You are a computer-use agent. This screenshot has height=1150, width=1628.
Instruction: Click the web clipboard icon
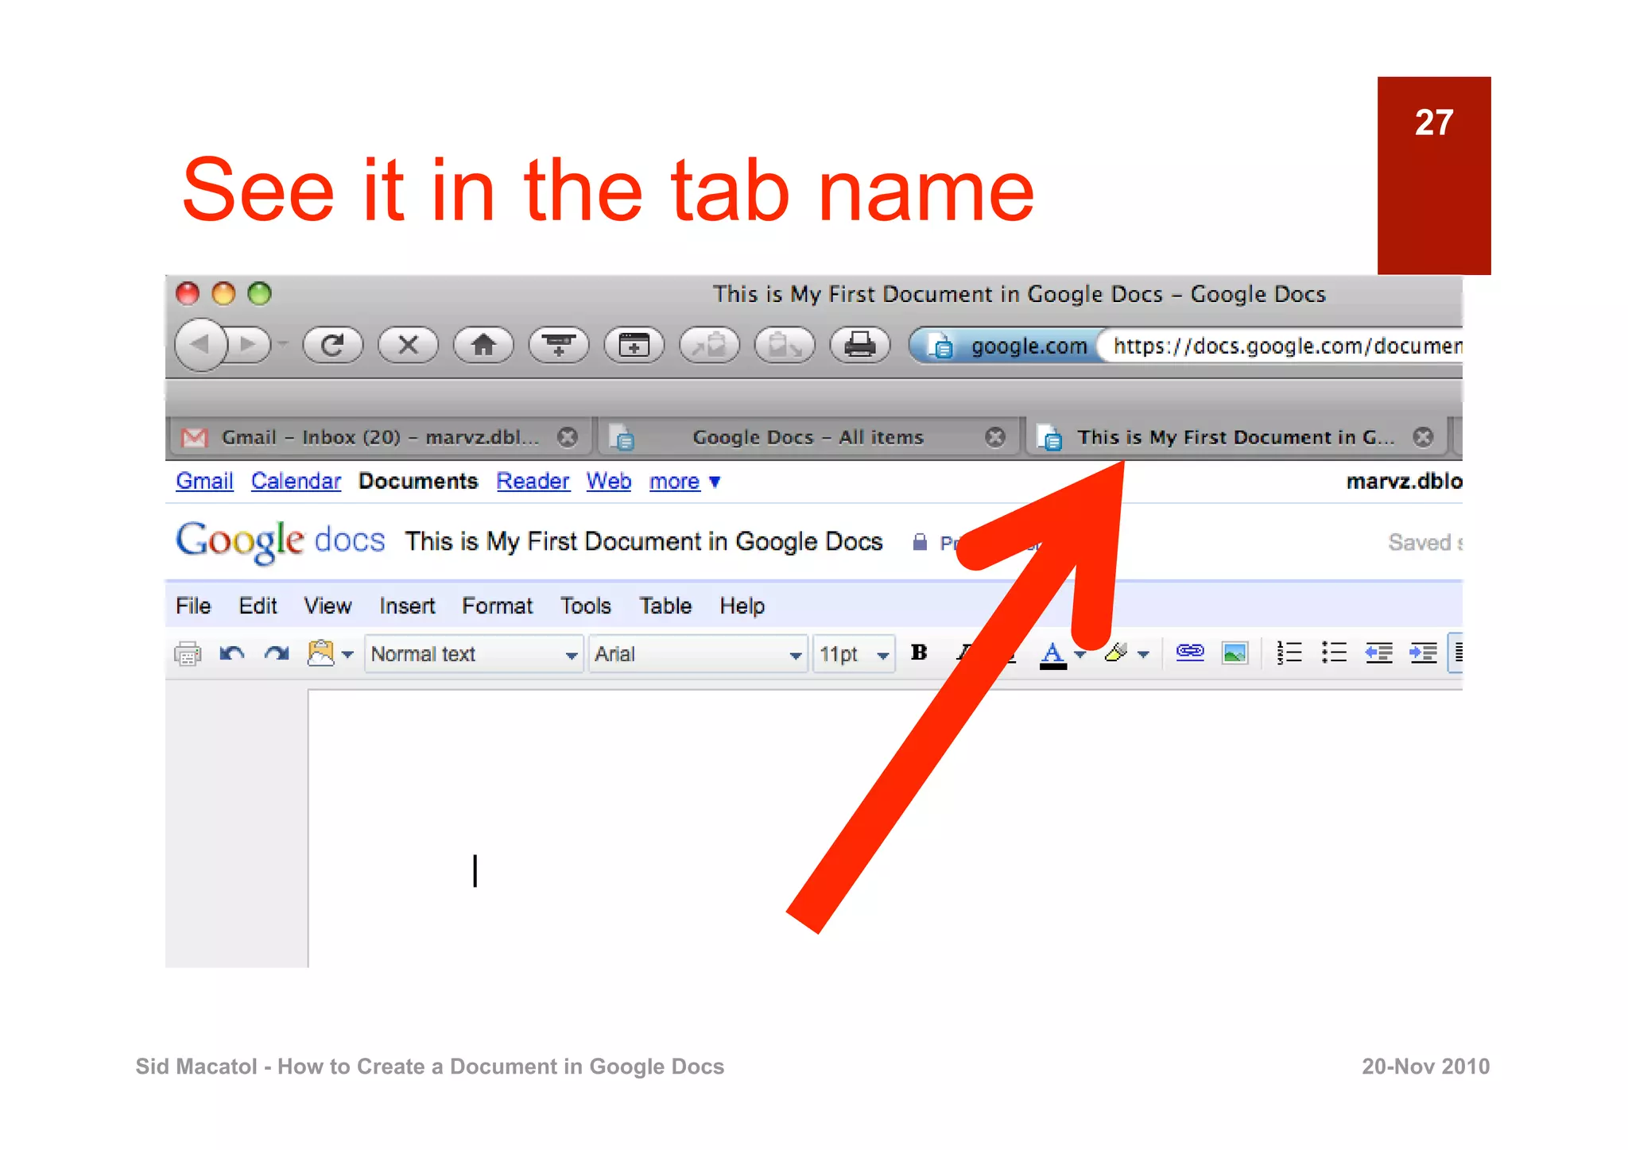[321, 653]
